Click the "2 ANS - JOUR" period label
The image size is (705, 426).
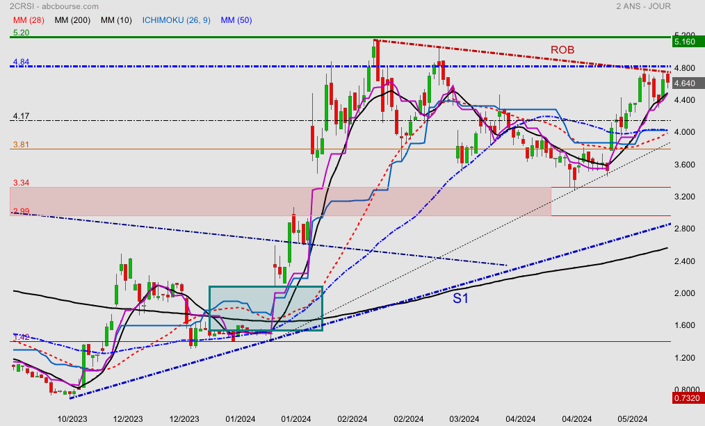(643, 6)
